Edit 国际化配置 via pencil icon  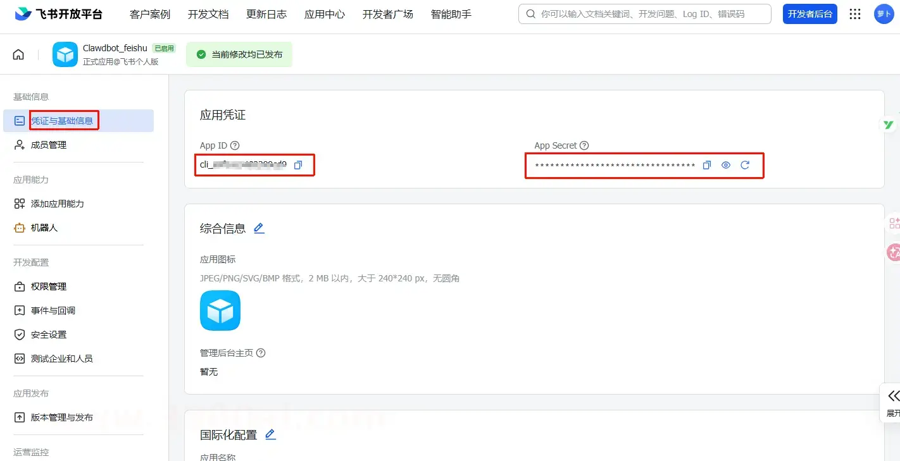point(270,434)
